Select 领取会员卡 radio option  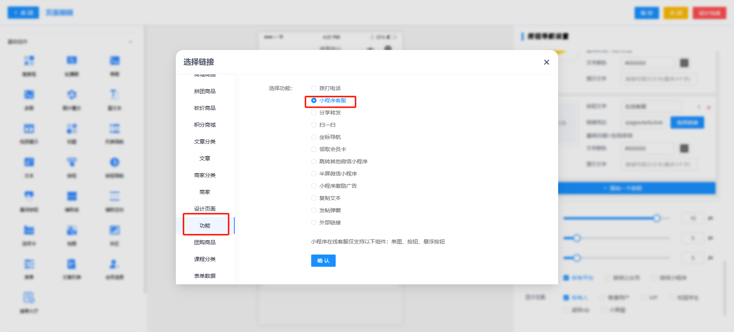314,149
